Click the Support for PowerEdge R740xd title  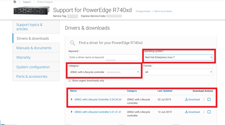coord(92,10)
